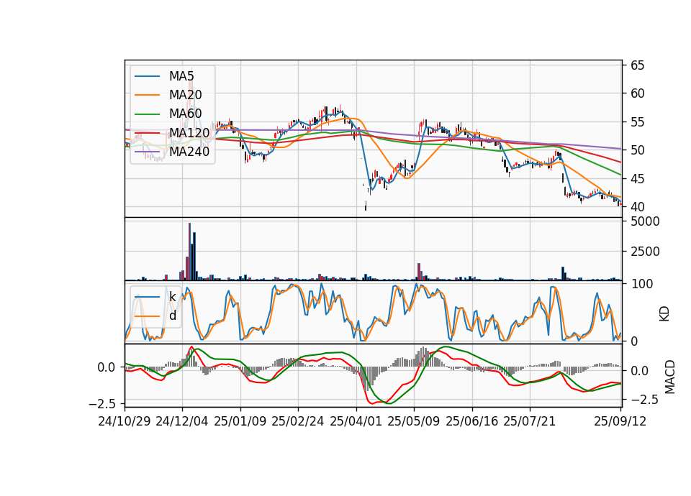
Task: Click the MA20 legend label
Action: 186,95
